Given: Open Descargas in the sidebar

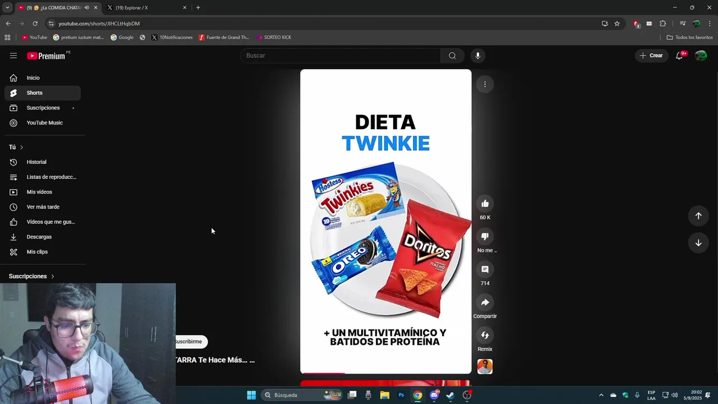Looking at the screenshot, I should 43,237.
